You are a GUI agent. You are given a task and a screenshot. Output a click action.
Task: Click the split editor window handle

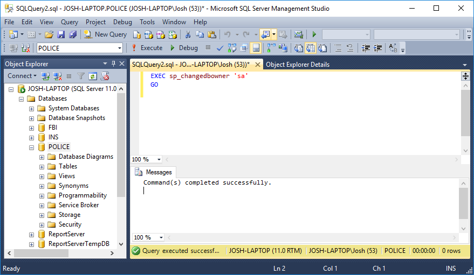coord(465,76)
